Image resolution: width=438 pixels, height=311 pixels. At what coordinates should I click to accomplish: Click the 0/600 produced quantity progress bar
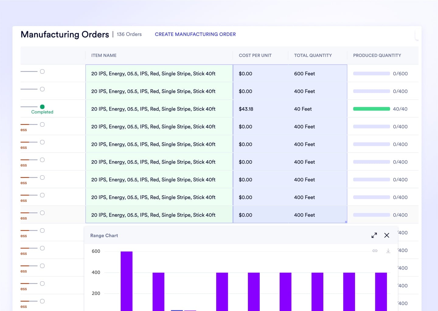(371, 73)
